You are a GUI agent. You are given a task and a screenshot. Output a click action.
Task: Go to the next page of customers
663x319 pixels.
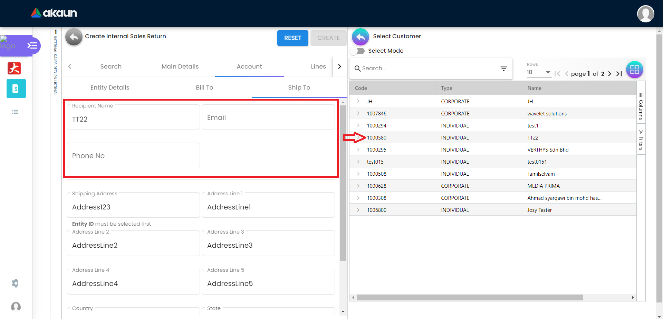[x=609, y=74]
